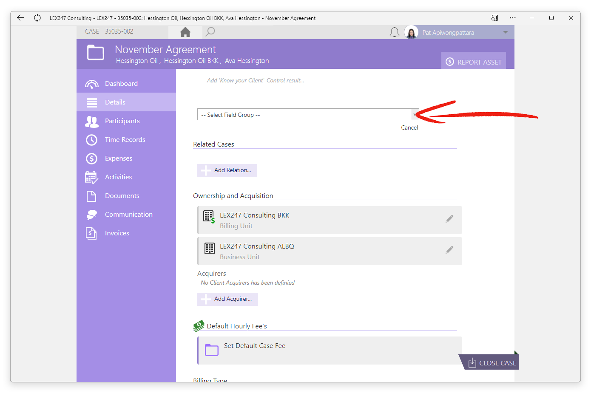The width and height of the screenshot is (591, 393).
Task: Open Communication in the sidebar
Action: point(126,215)
